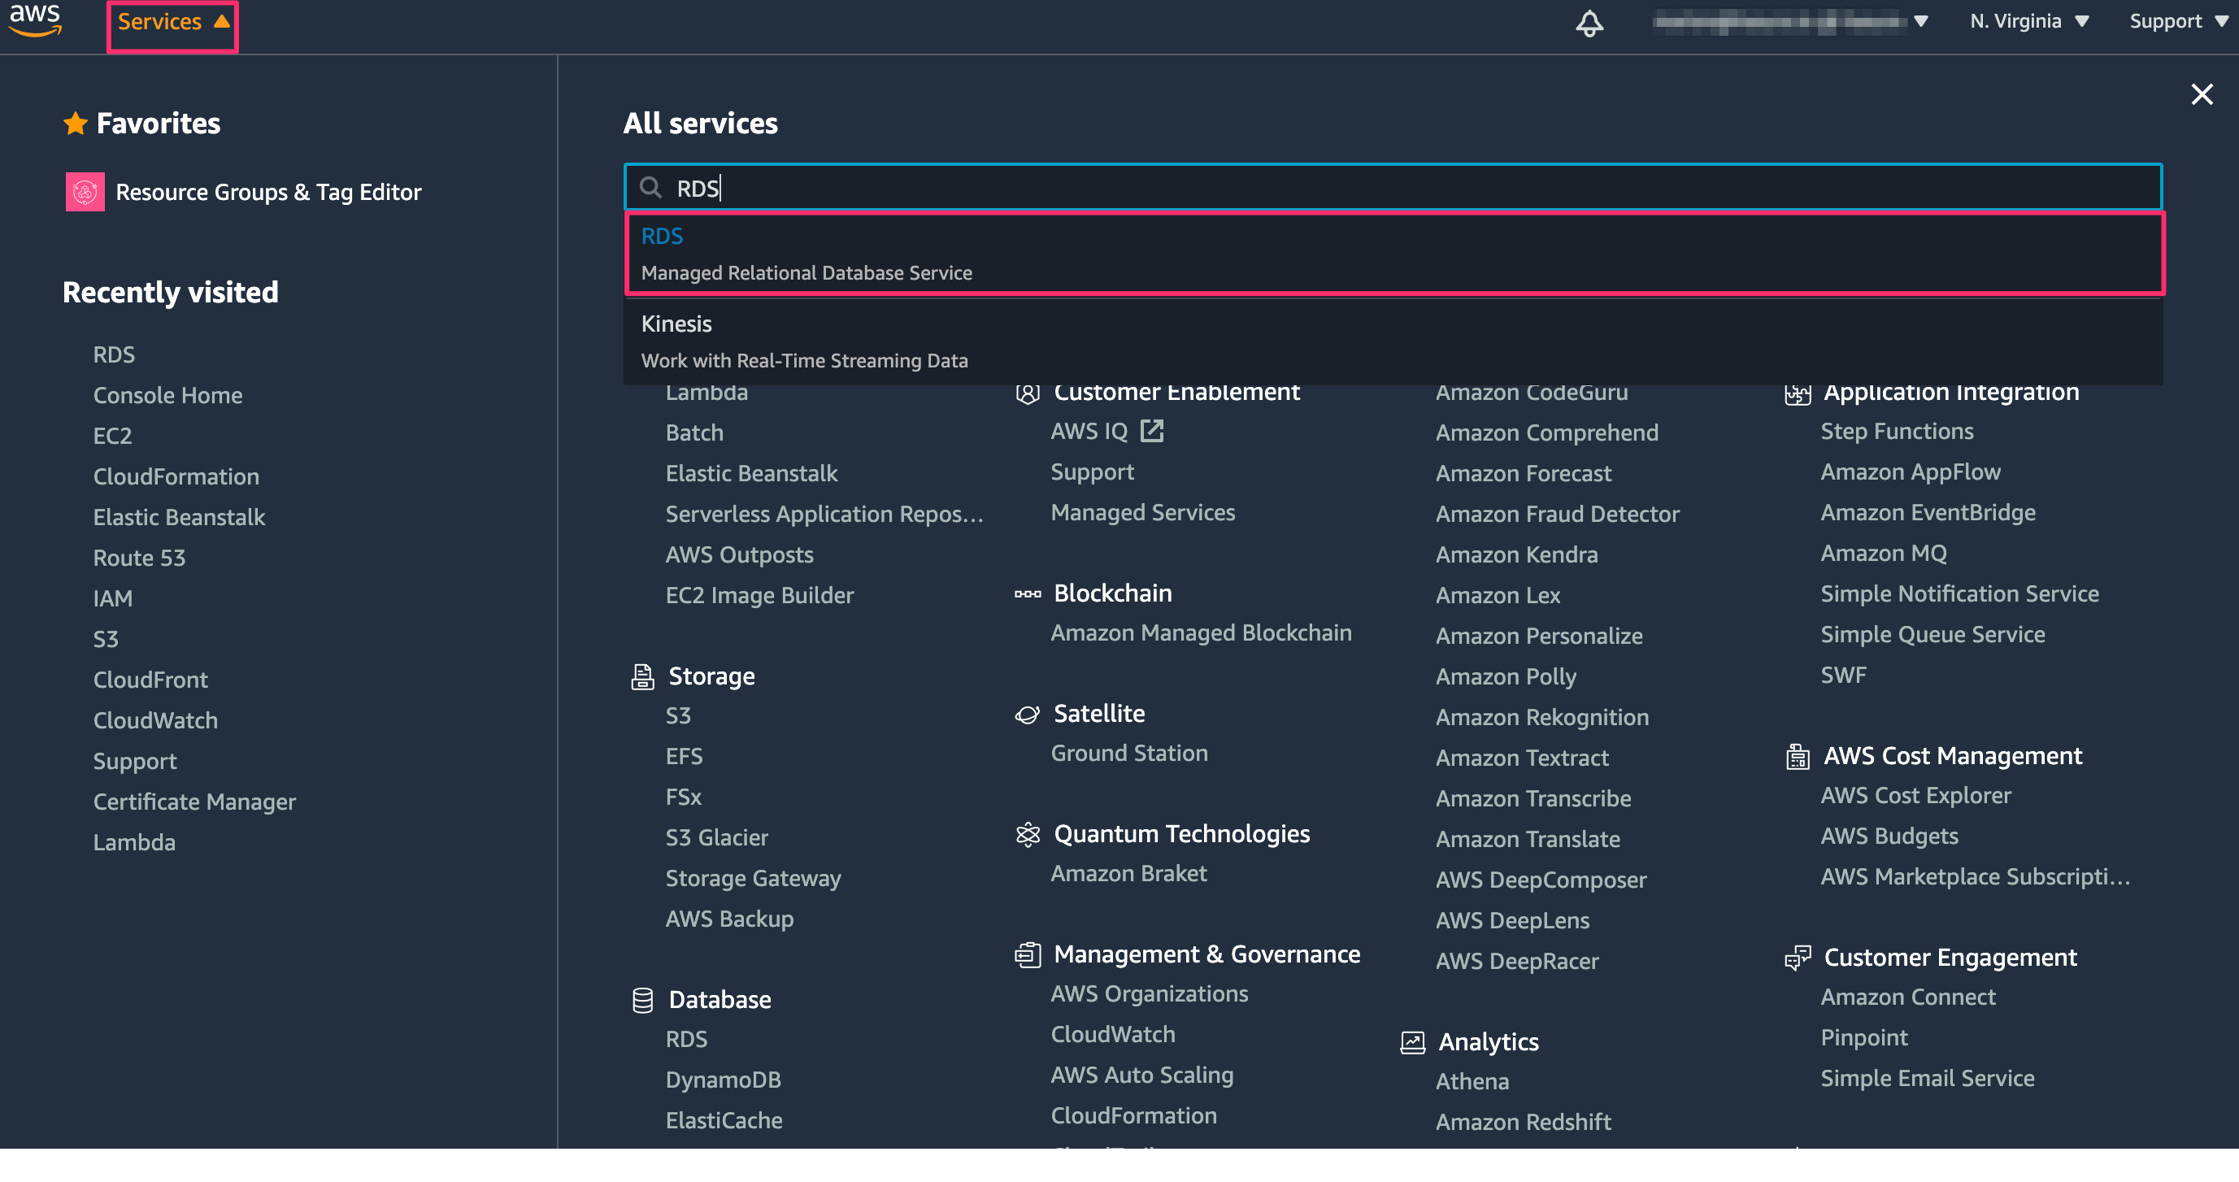Open the Services menu
This screenshot has width=2239, height=1182.
click(x=172, y=21)
